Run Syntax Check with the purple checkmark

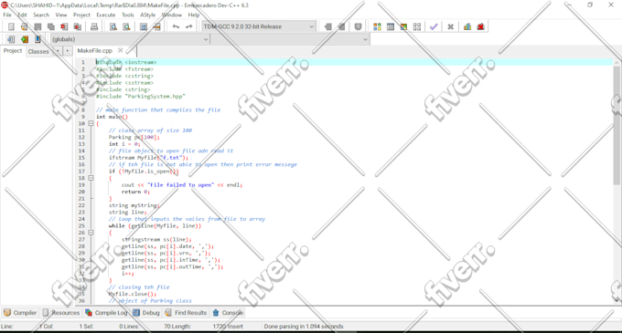coord(434,26)
